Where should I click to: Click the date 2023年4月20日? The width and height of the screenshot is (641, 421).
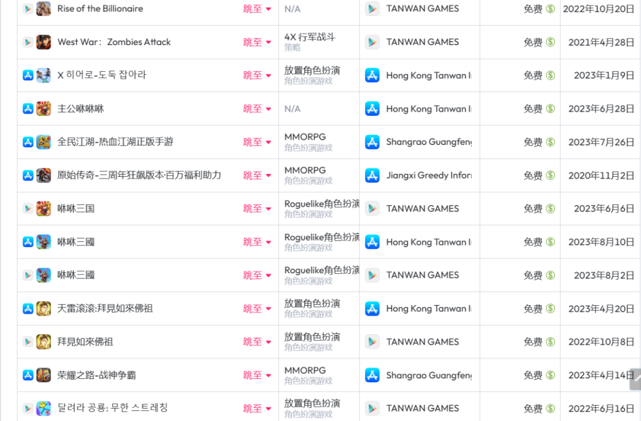[x=601, y=309]
